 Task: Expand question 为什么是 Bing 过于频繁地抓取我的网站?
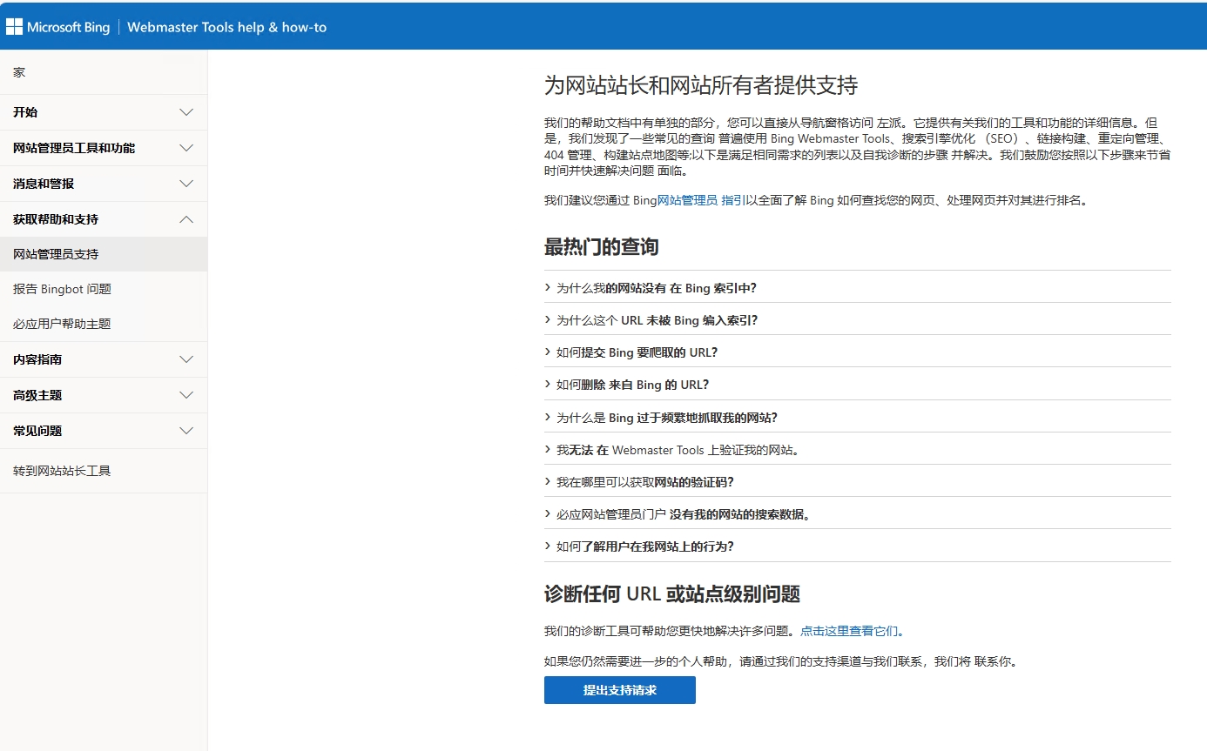click(x=858, y=417)
